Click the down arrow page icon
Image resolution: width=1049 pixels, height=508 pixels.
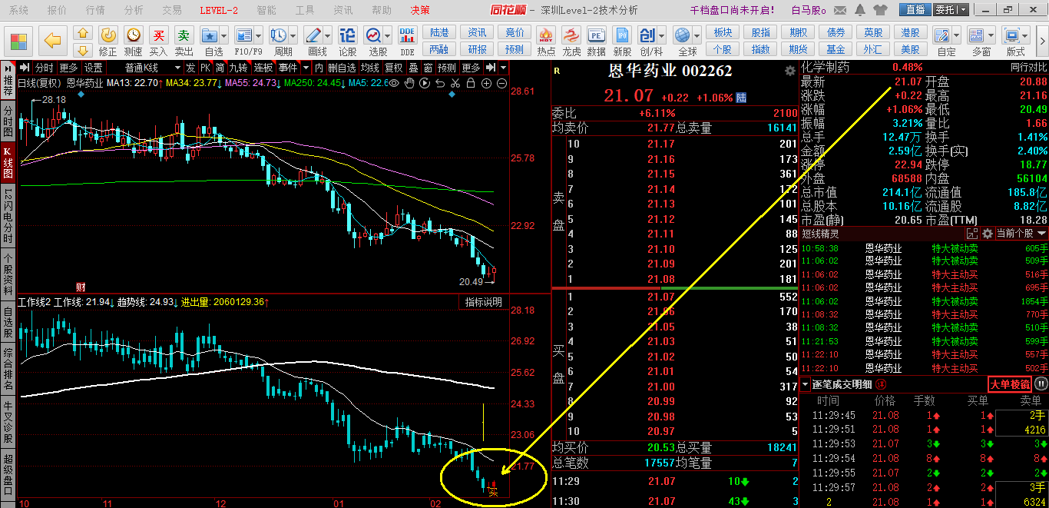pyautogui.click(x=83, y=50)
